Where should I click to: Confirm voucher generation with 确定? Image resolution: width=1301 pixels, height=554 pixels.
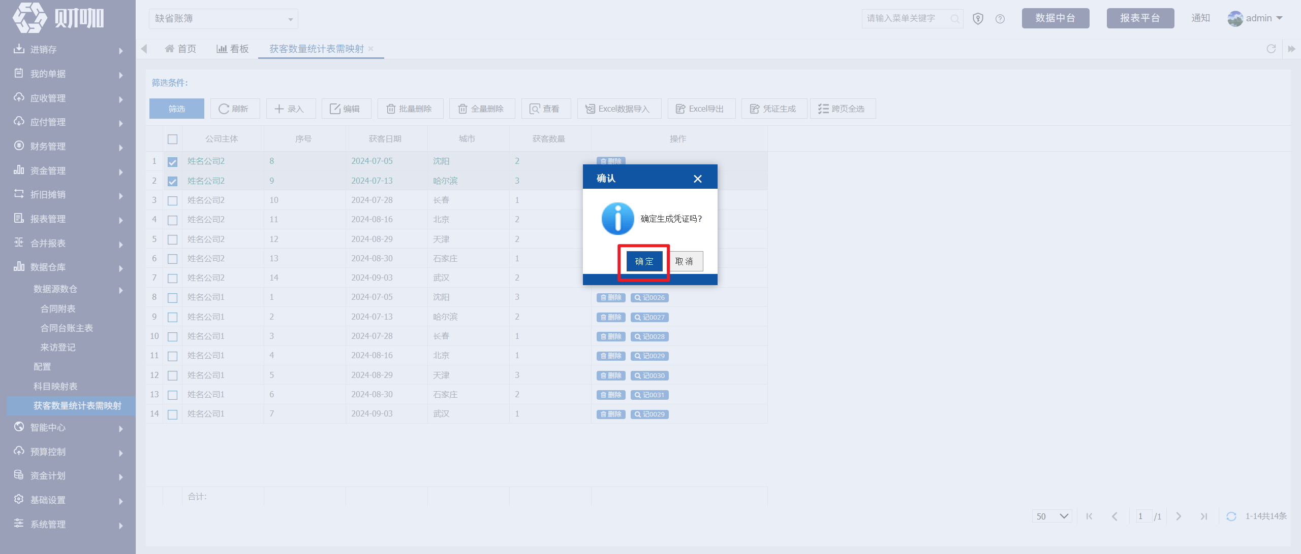tap(644, 261)
